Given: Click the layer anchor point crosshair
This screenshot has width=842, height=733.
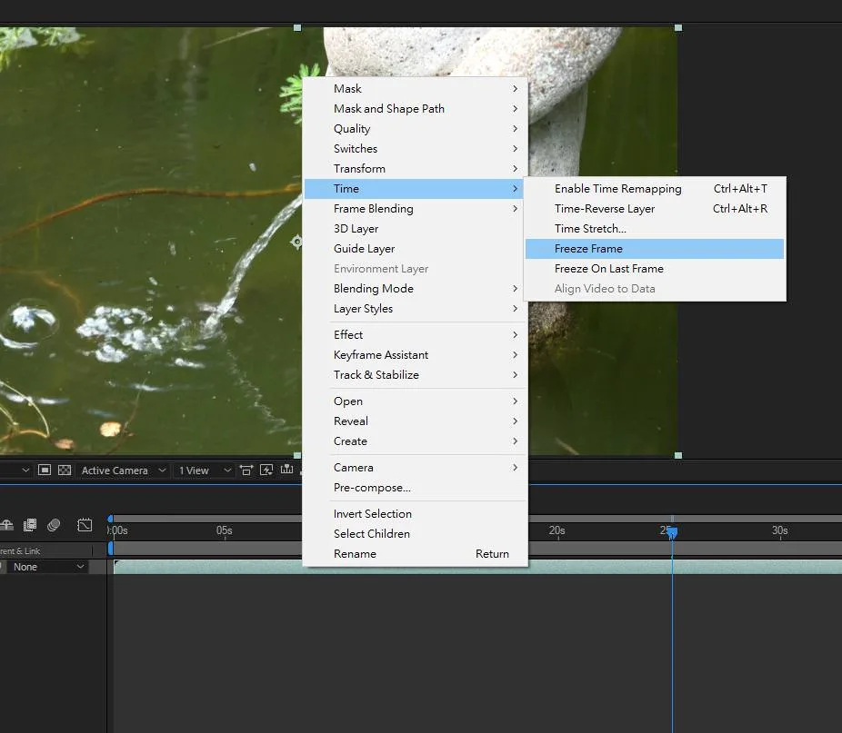Looking at the screenshot, I should (296, 242).
